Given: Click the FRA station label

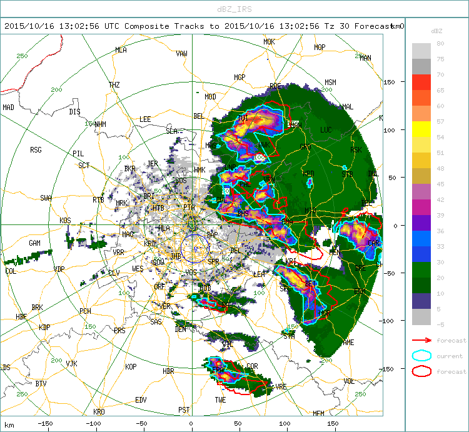Looking at the screenshot, I should pos(218,370).
